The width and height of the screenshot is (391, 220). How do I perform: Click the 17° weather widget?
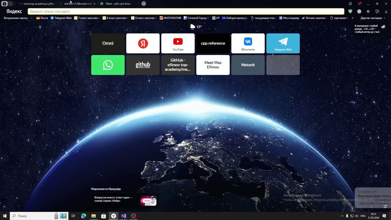pyautogui.click(x=196, y=27)
